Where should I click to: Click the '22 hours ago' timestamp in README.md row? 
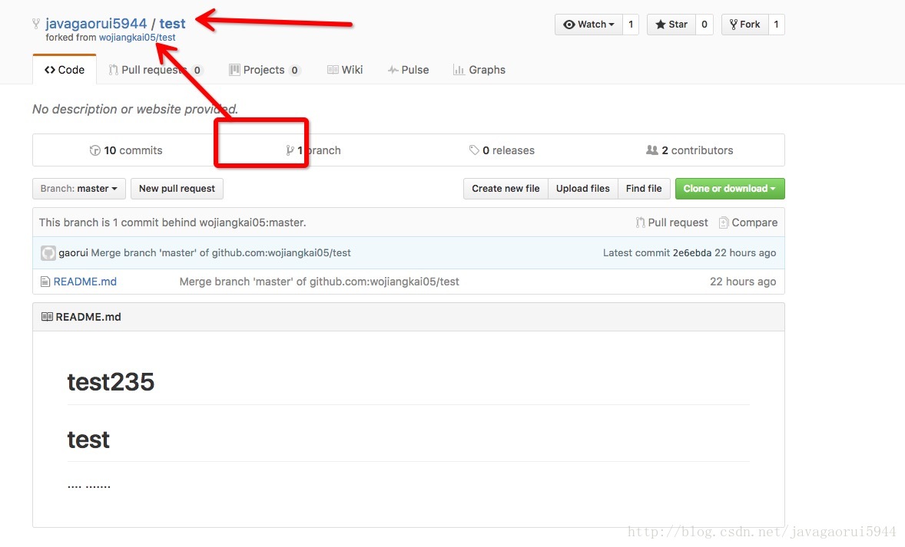pos(743,282)
